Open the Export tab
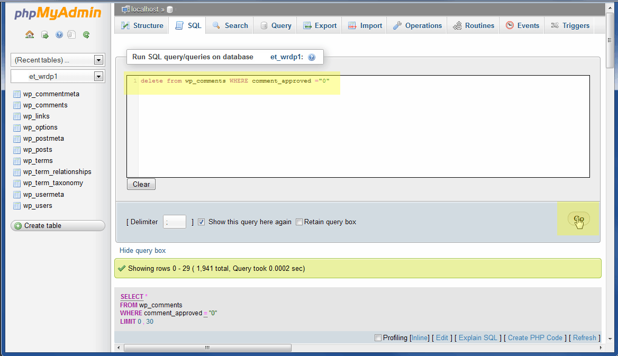The height and width of the screenshot is (356, 618). point(320,25)
